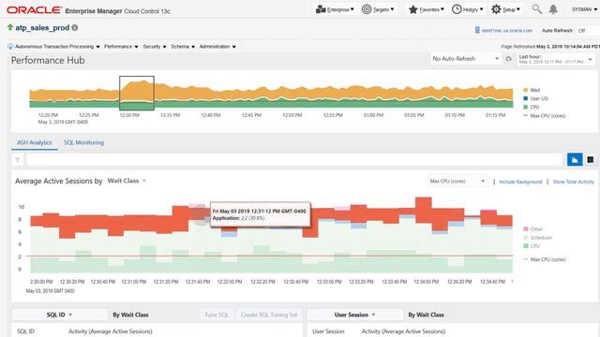Image resolution: width=600 pixels, height=337 pixels.
Task: Click the Other legend entry in sessions chart
Action: pos(533,229)
